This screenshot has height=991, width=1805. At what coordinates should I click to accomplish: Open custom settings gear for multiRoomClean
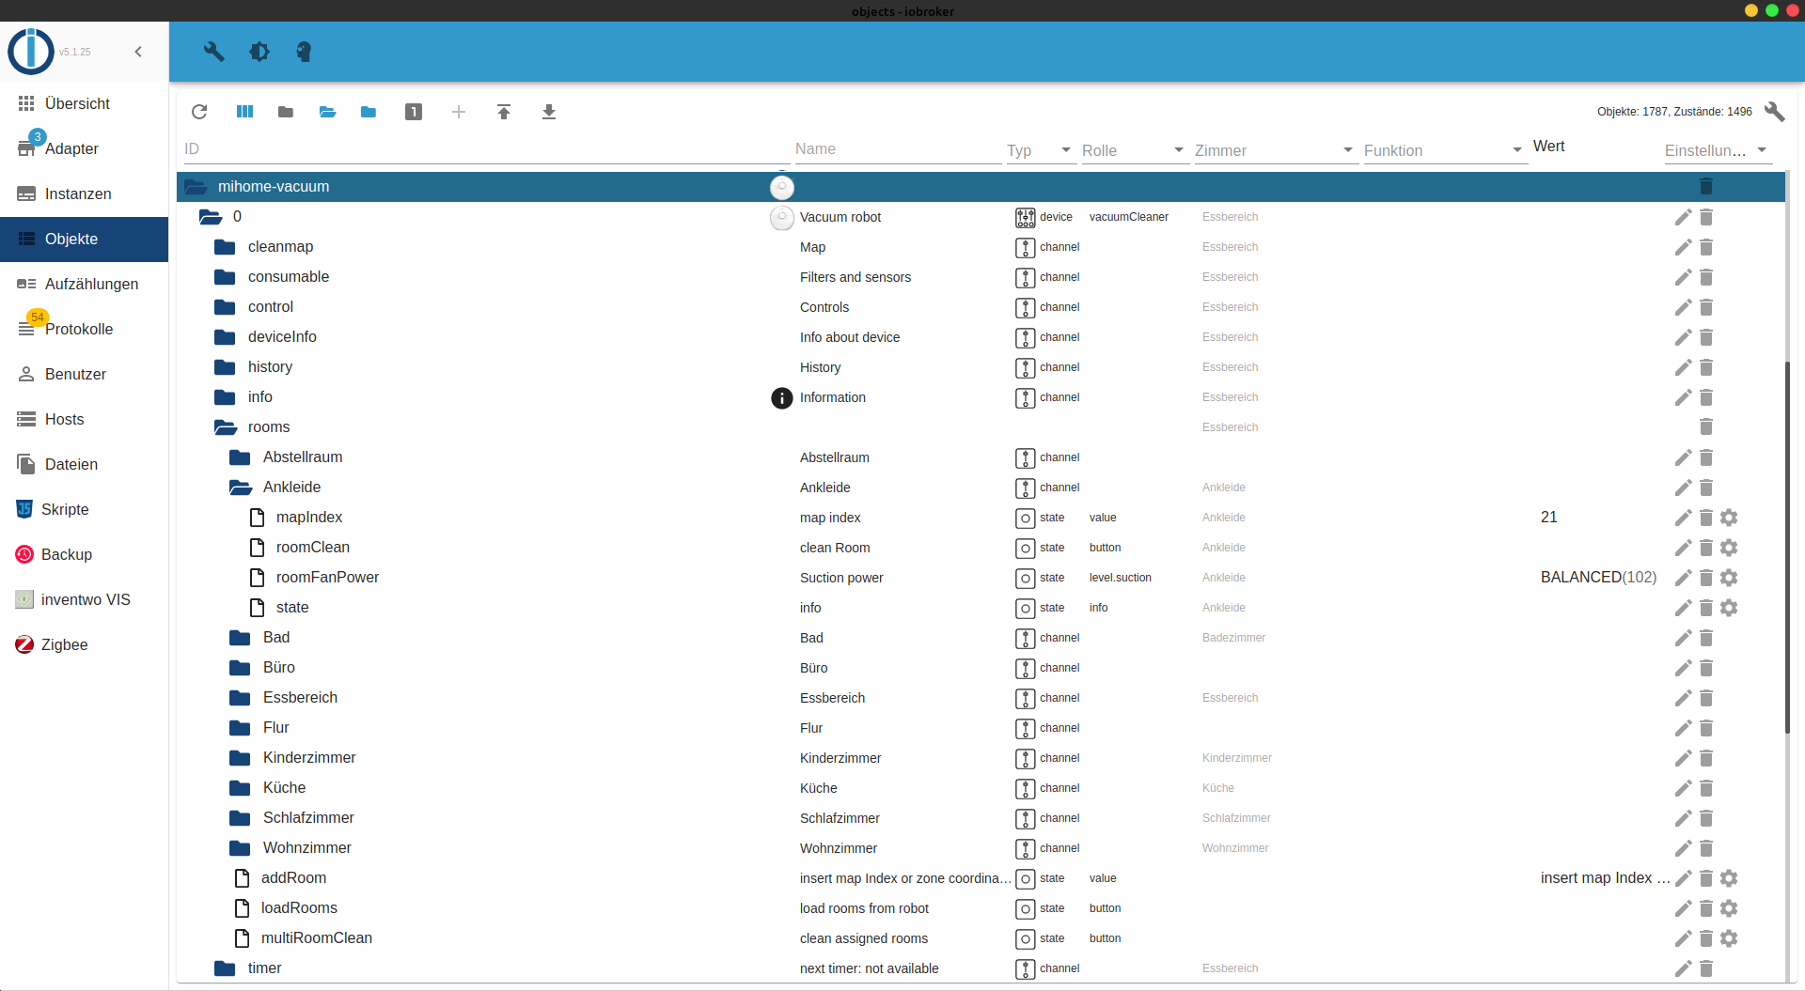point(1729,938)
